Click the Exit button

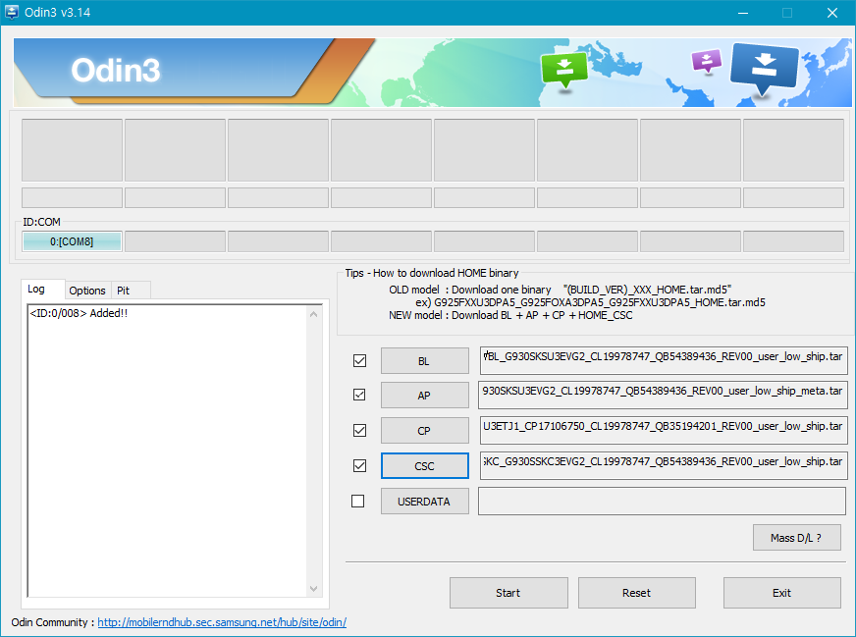pyautogui.click(x=781, y=593)
